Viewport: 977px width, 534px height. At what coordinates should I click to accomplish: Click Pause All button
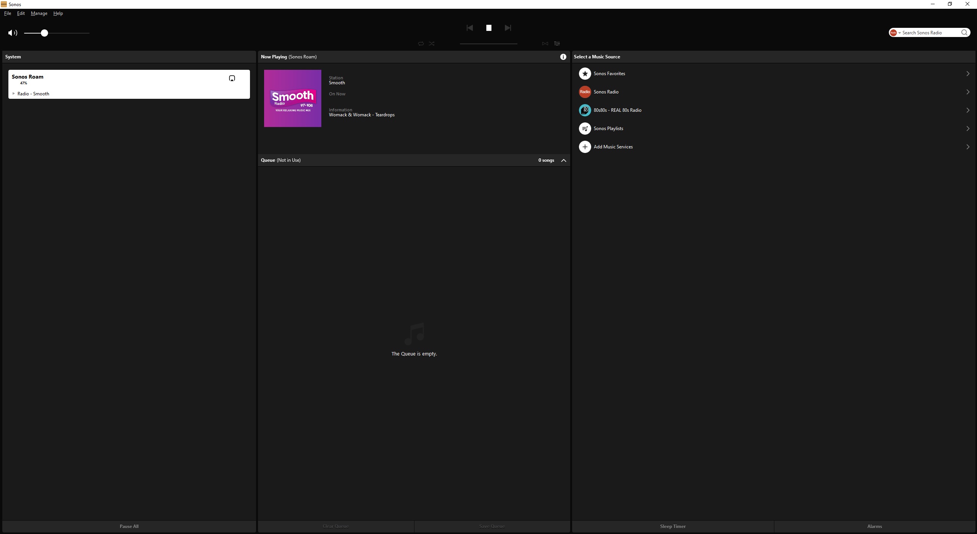[129, 526]
